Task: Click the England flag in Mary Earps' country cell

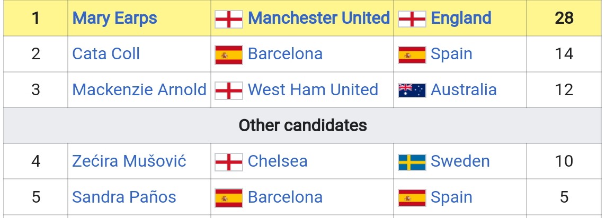Action: pyautogui.click(x=412, y=19)
